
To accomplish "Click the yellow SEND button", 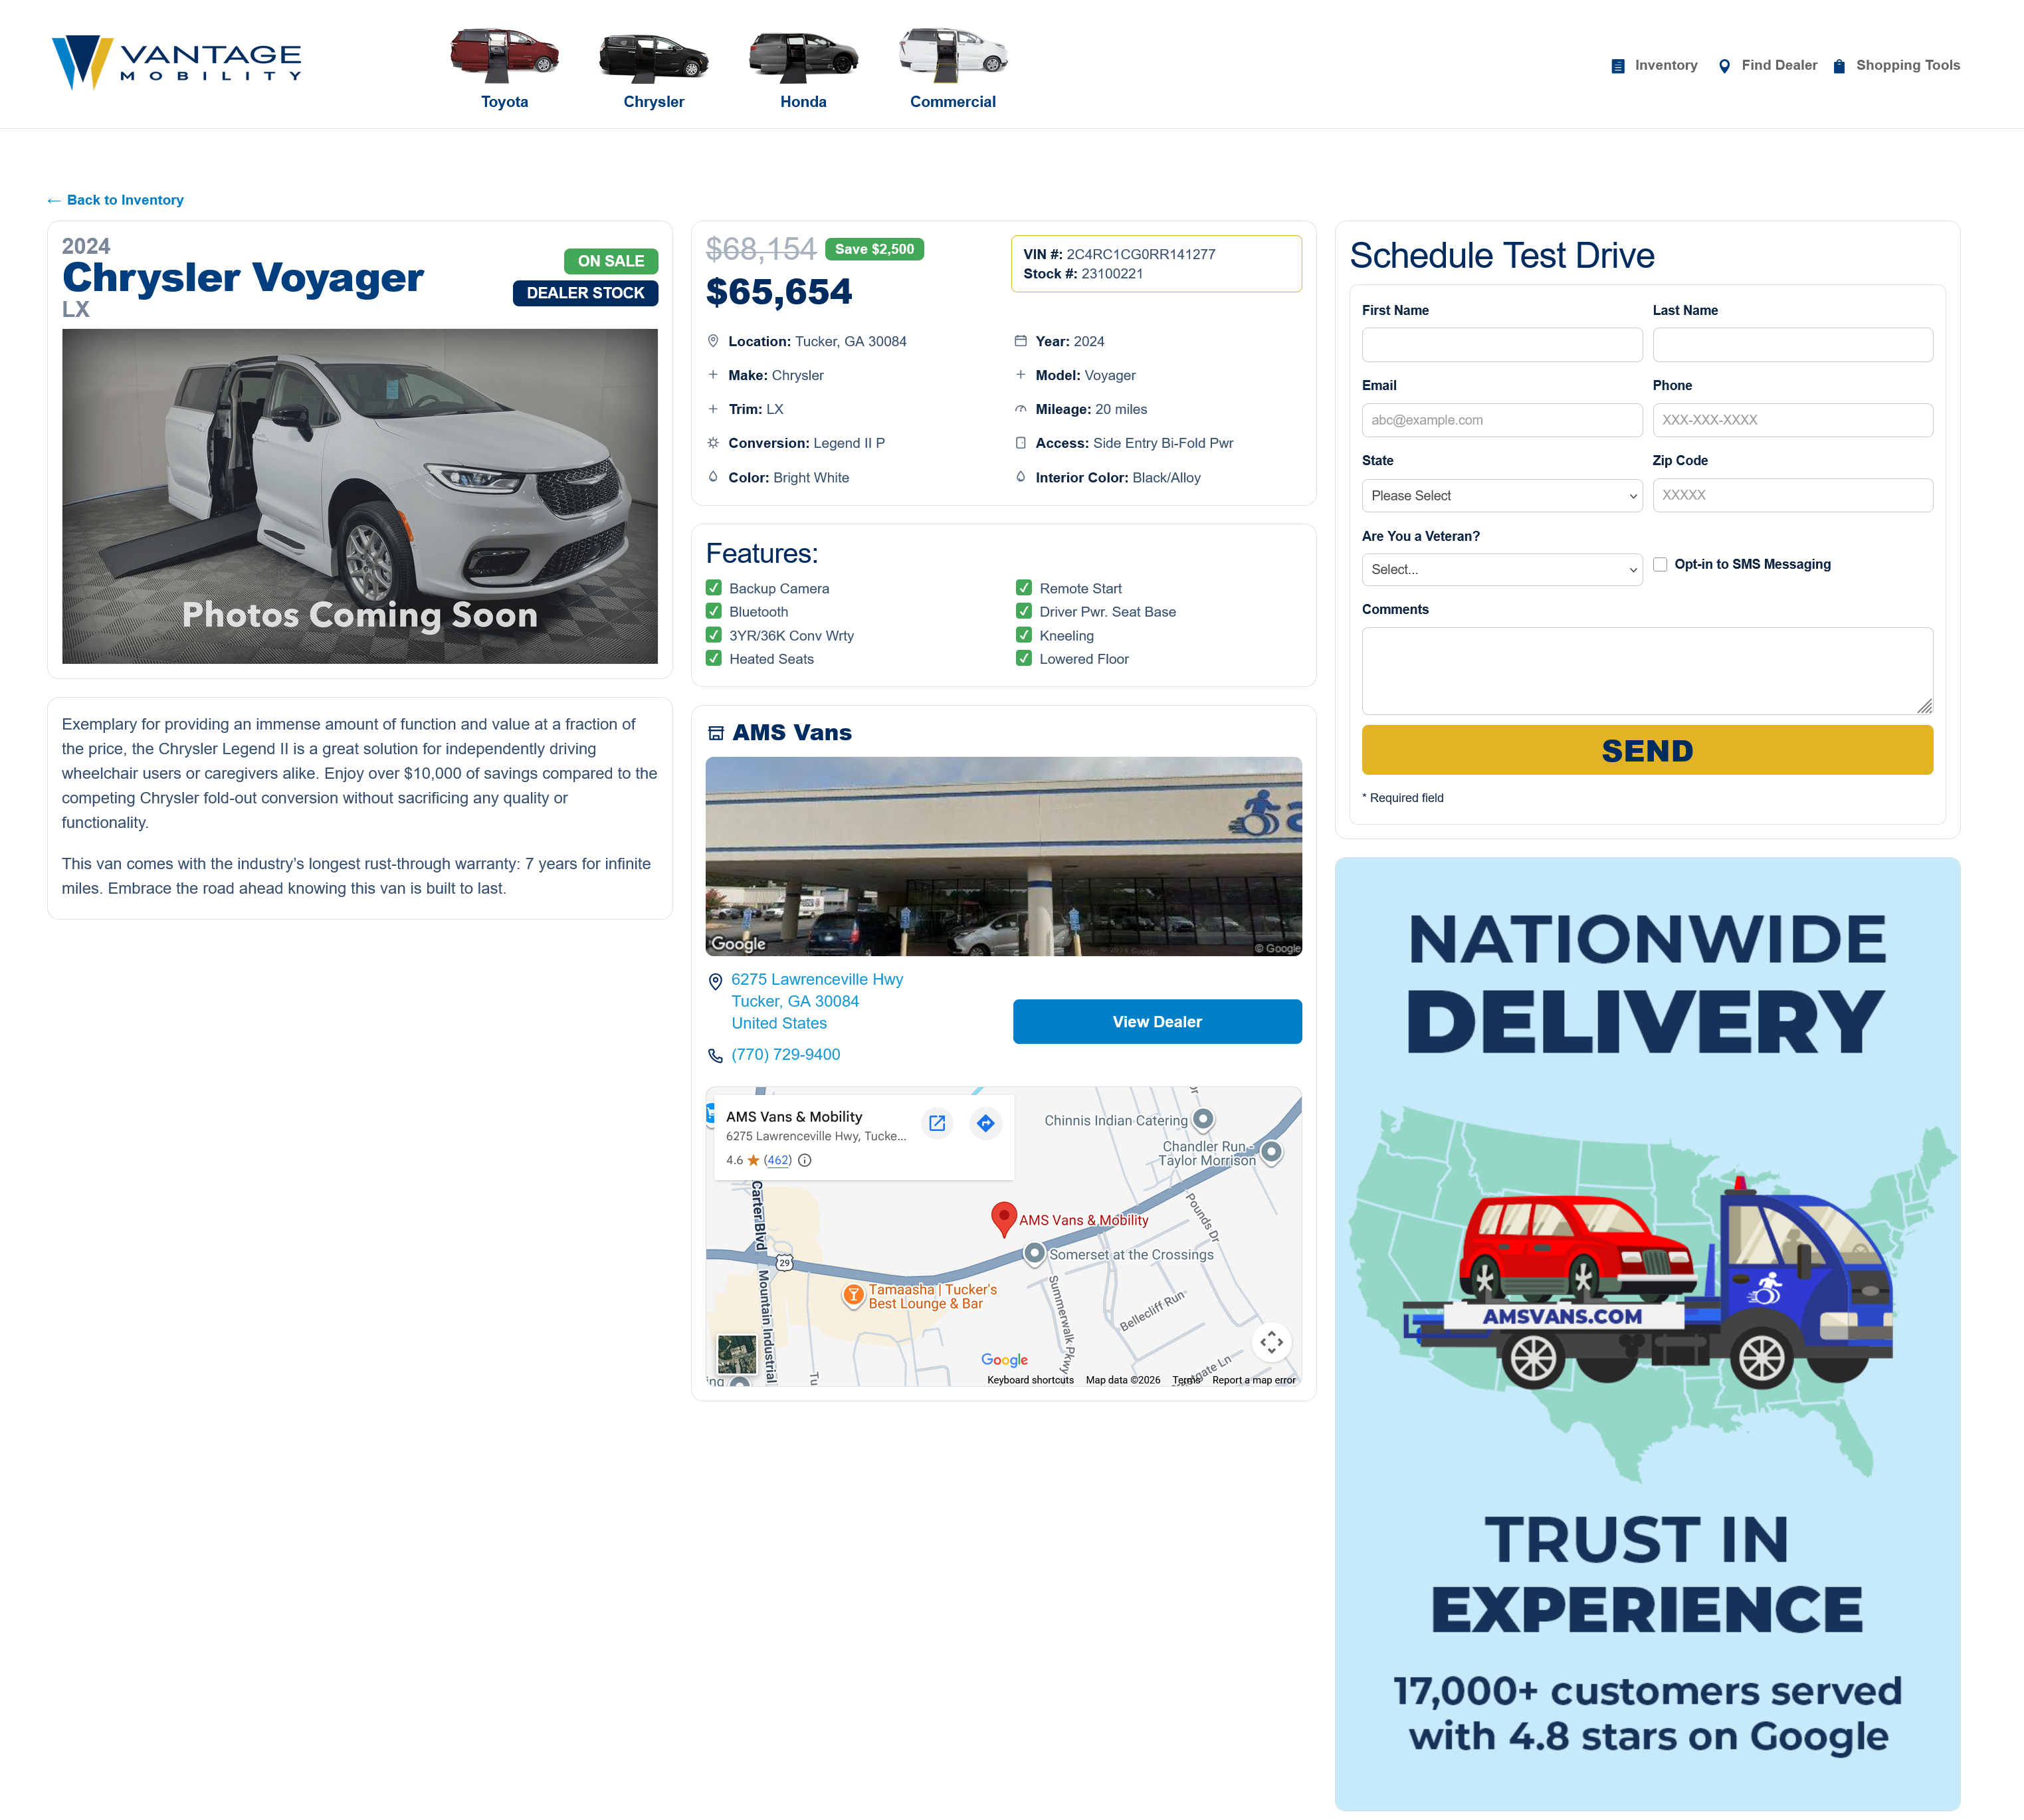I will (1646, 750).
